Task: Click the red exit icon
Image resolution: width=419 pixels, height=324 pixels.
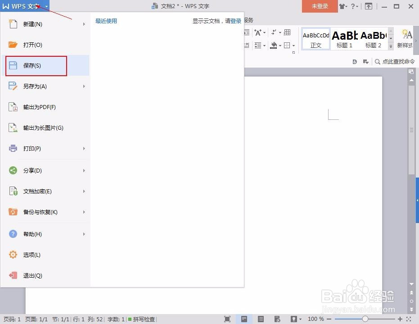Action: (13, 275)
